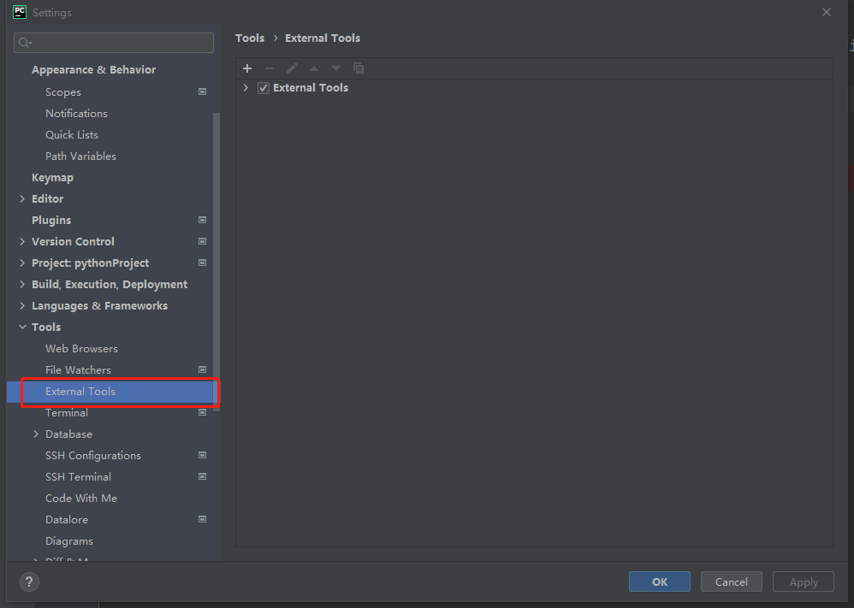Open the Keymap settings page
Image resolution: width=854 pixels, height=608 pixels.
52,178
